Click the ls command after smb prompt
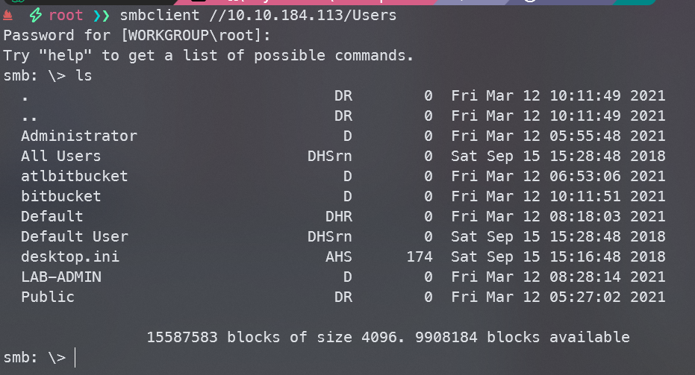The height and width of the screenshot is (375, 695). (84, 76)
